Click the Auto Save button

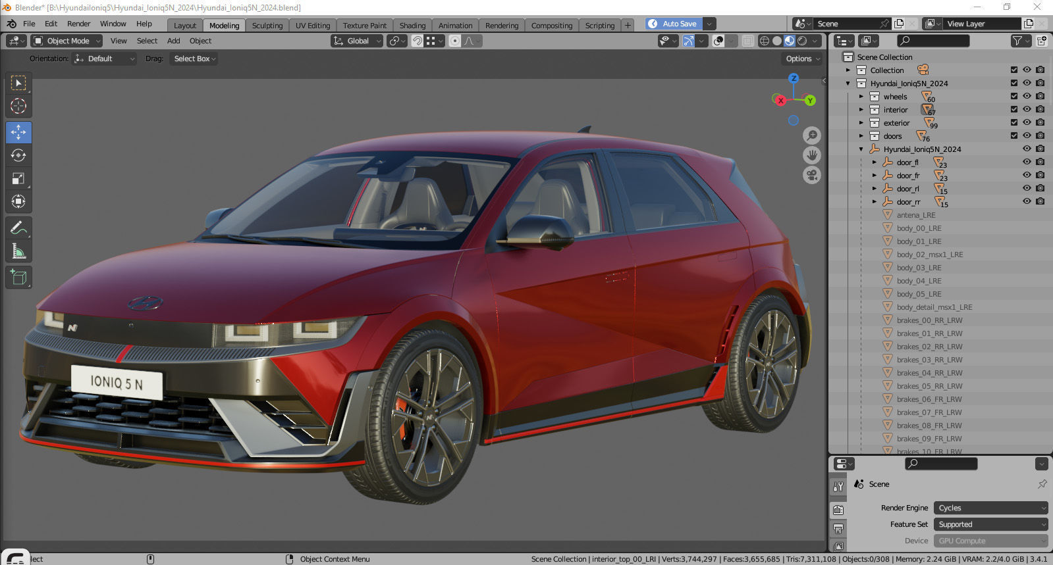pos(674,24)
